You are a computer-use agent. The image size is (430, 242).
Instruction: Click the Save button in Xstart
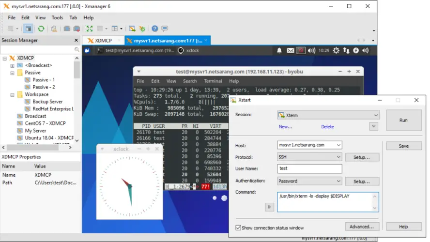403,146
